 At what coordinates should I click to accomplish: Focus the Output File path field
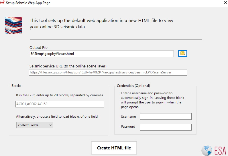click(x=101, y=54)
